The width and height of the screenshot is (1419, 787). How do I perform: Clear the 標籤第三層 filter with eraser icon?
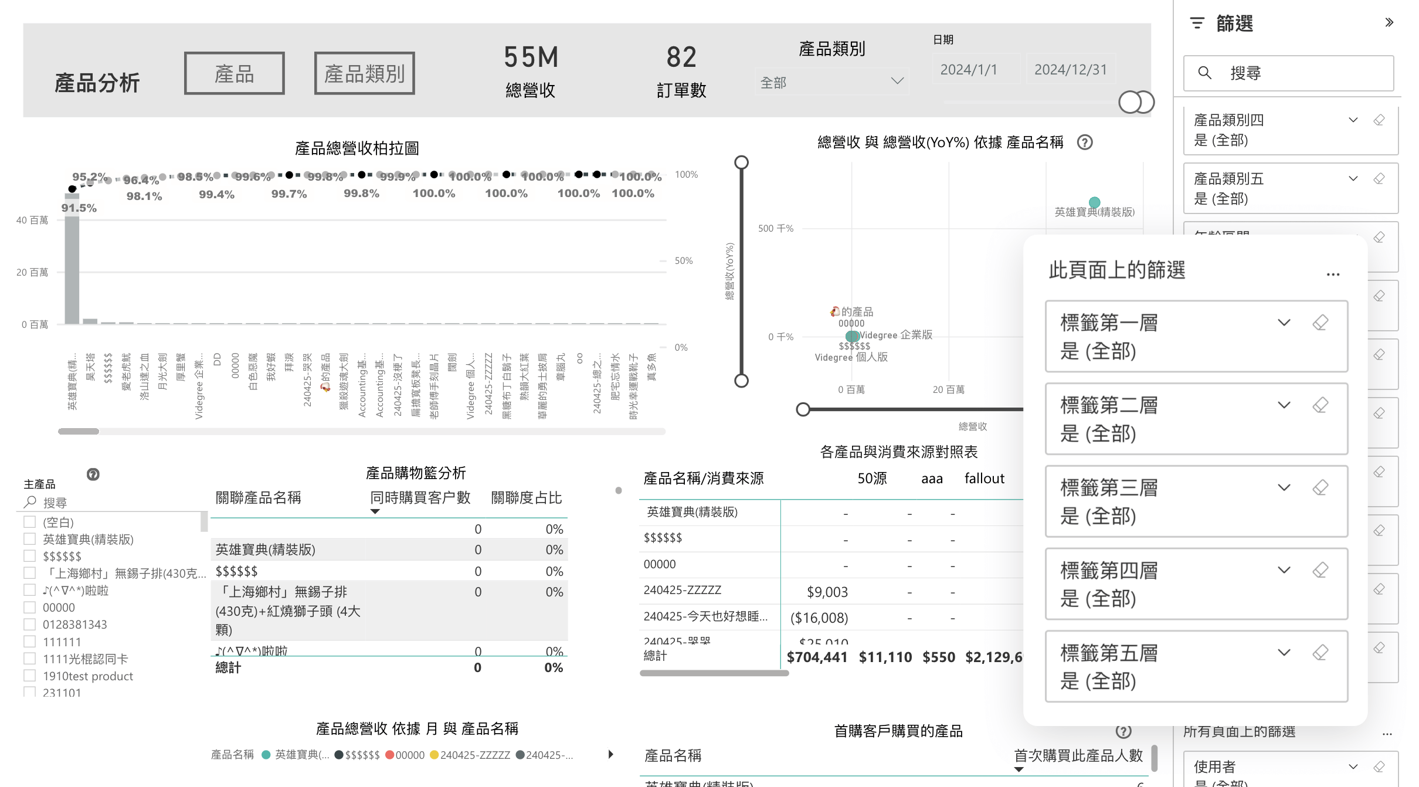(1320, 487)
